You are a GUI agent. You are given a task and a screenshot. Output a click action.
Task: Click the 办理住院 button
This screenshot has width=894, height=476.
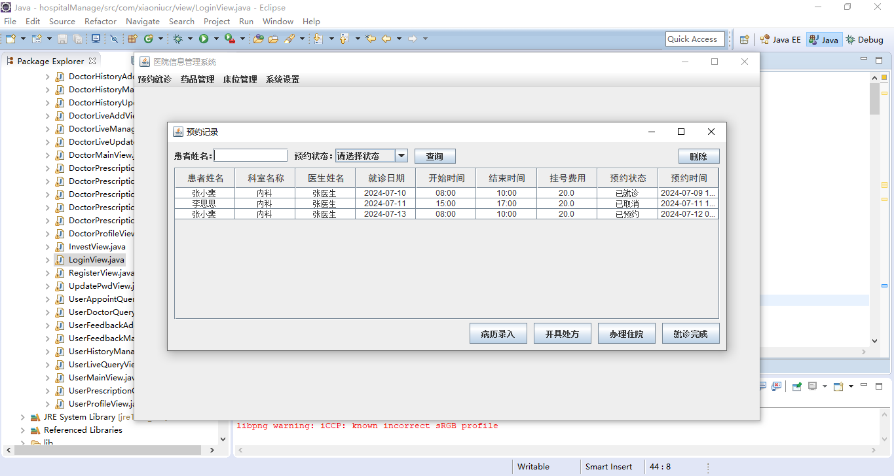(x=626, y=333)
